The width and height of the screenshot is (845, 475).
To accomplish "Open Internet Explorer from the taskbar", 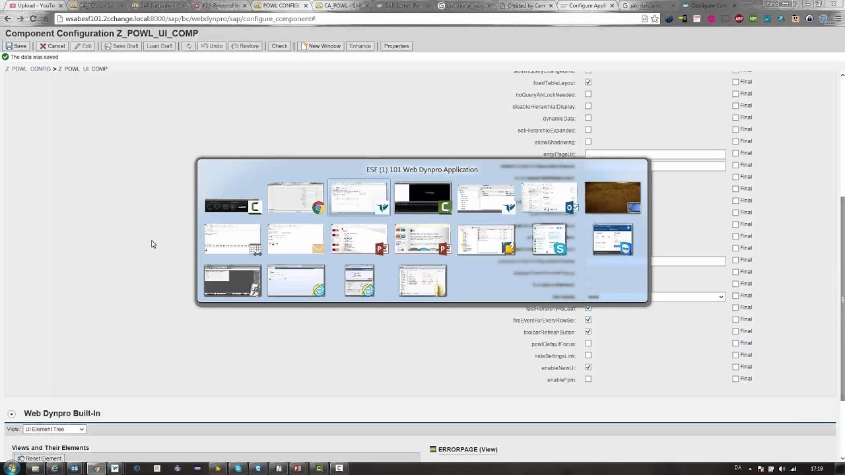I will [55, 468].
